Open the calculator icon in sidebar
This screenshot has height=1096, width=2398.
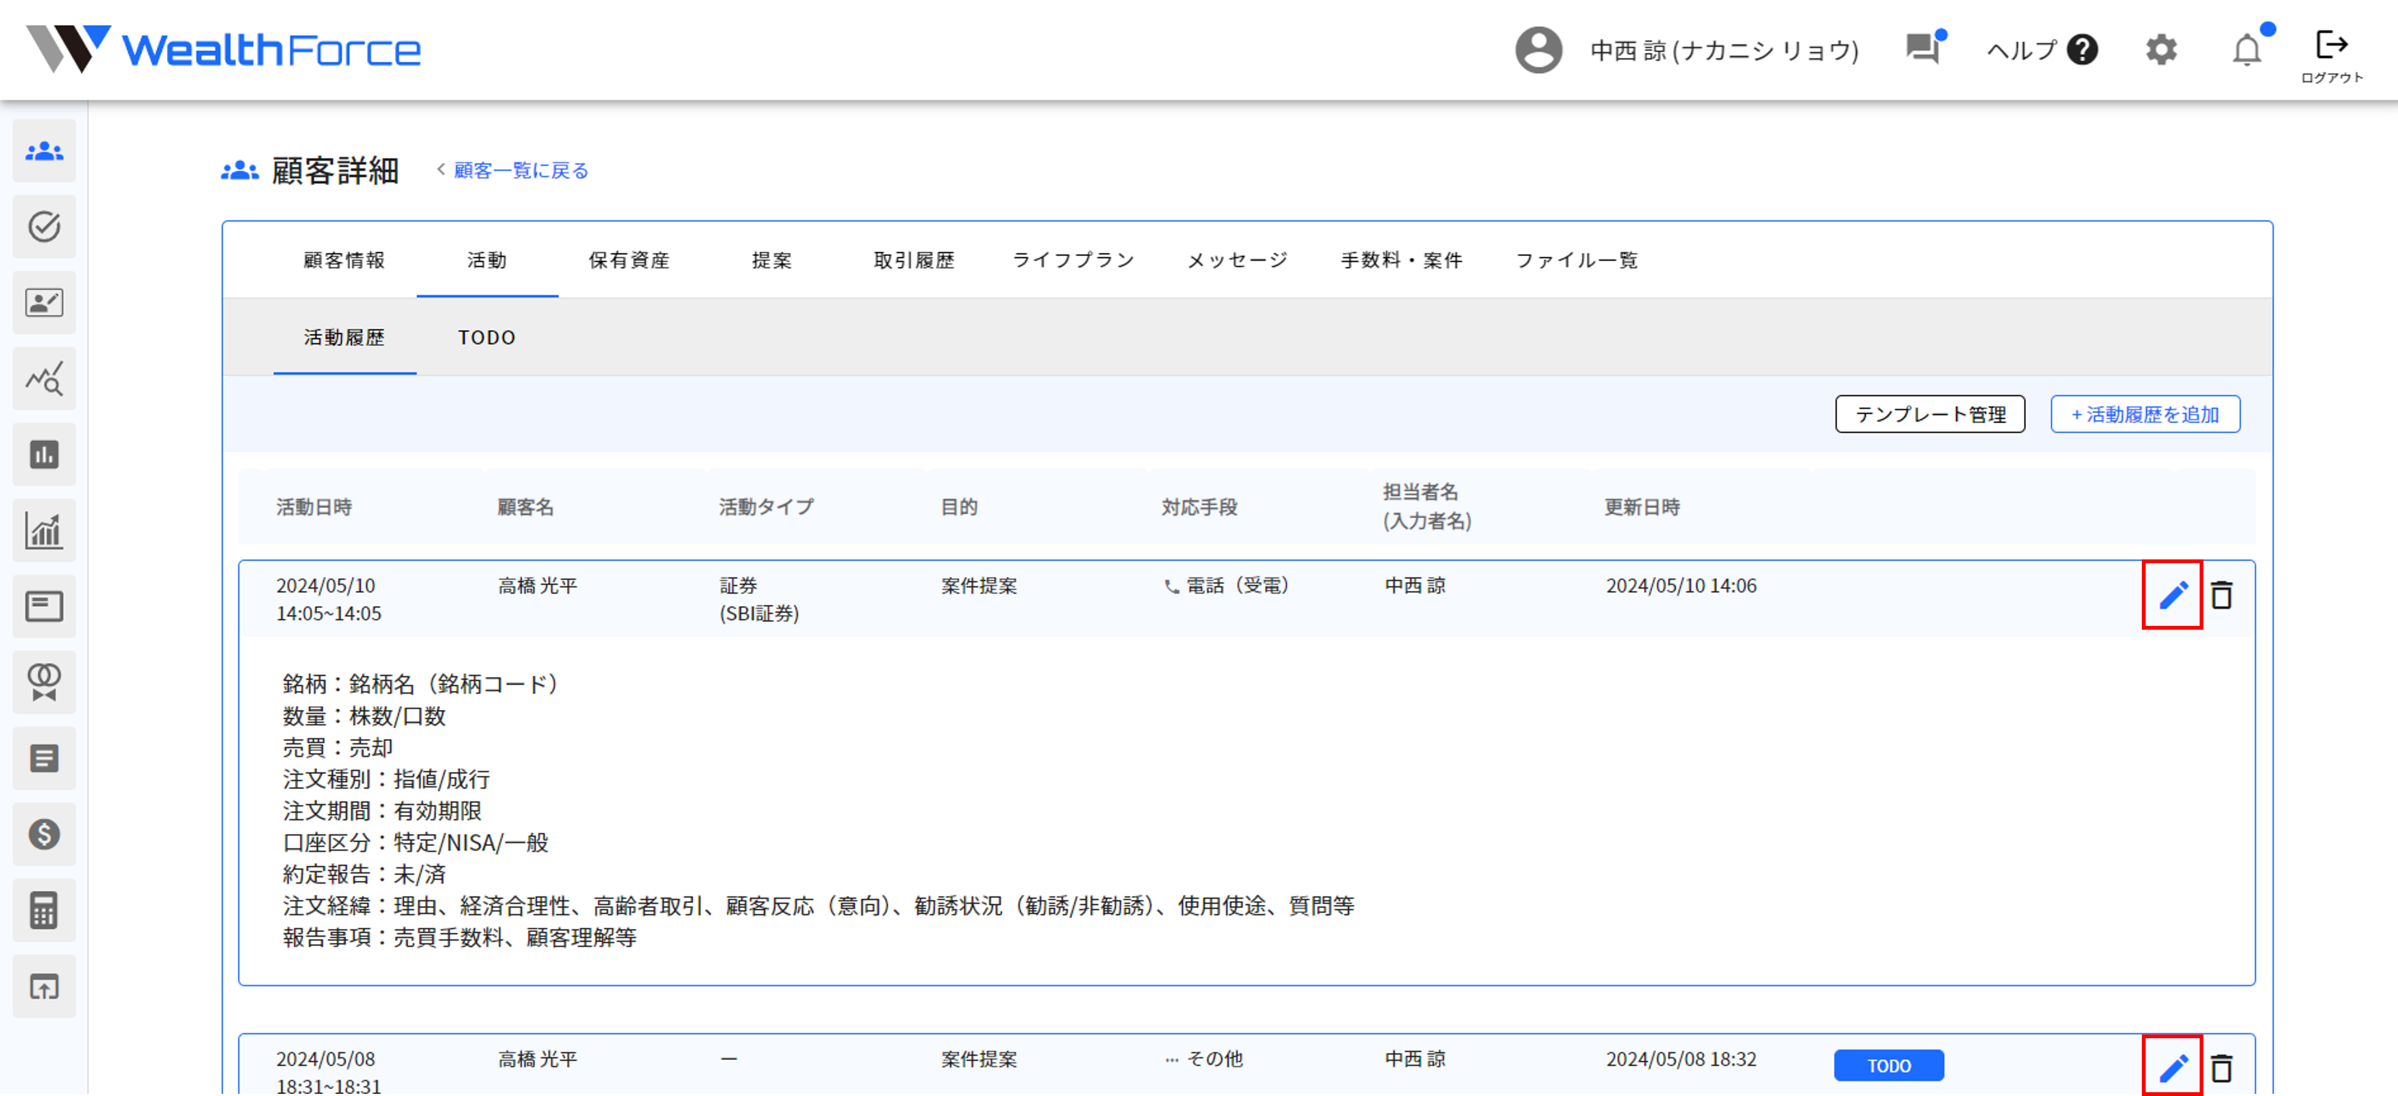44,910
